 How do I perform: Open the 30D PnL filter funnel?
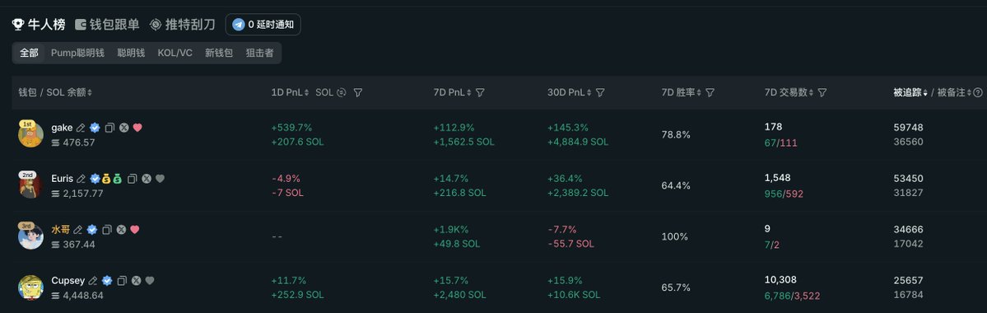tap(600, 92)
